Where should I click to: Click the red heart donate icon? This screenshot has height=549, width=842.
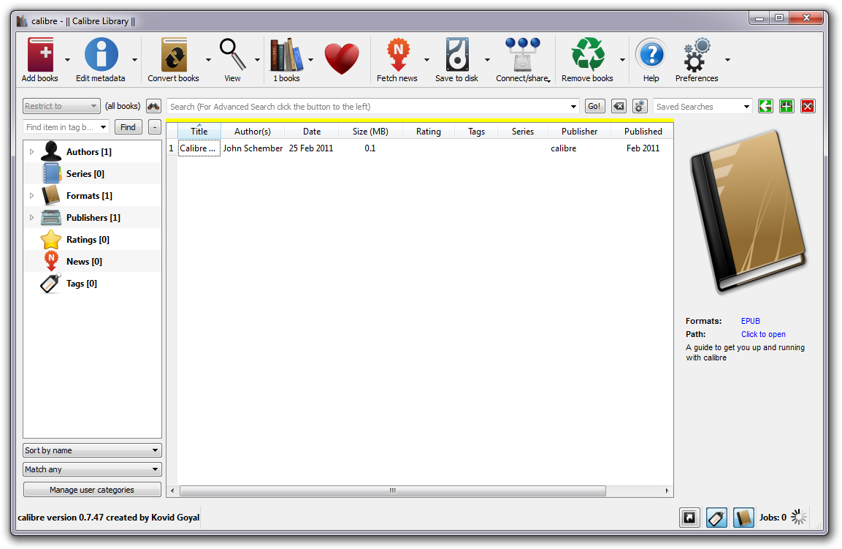[342, 58]
